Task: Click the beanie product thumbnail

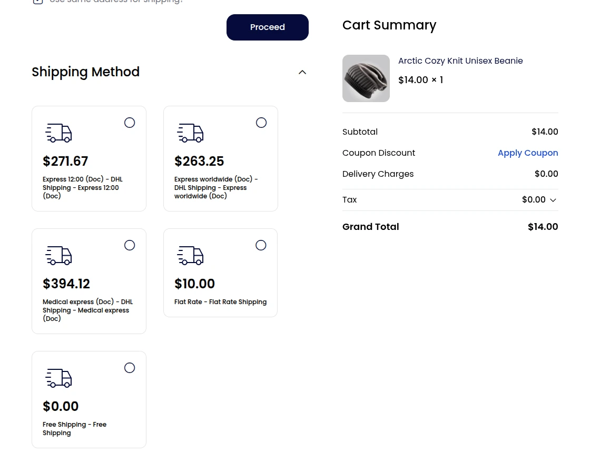Action: 366,78
